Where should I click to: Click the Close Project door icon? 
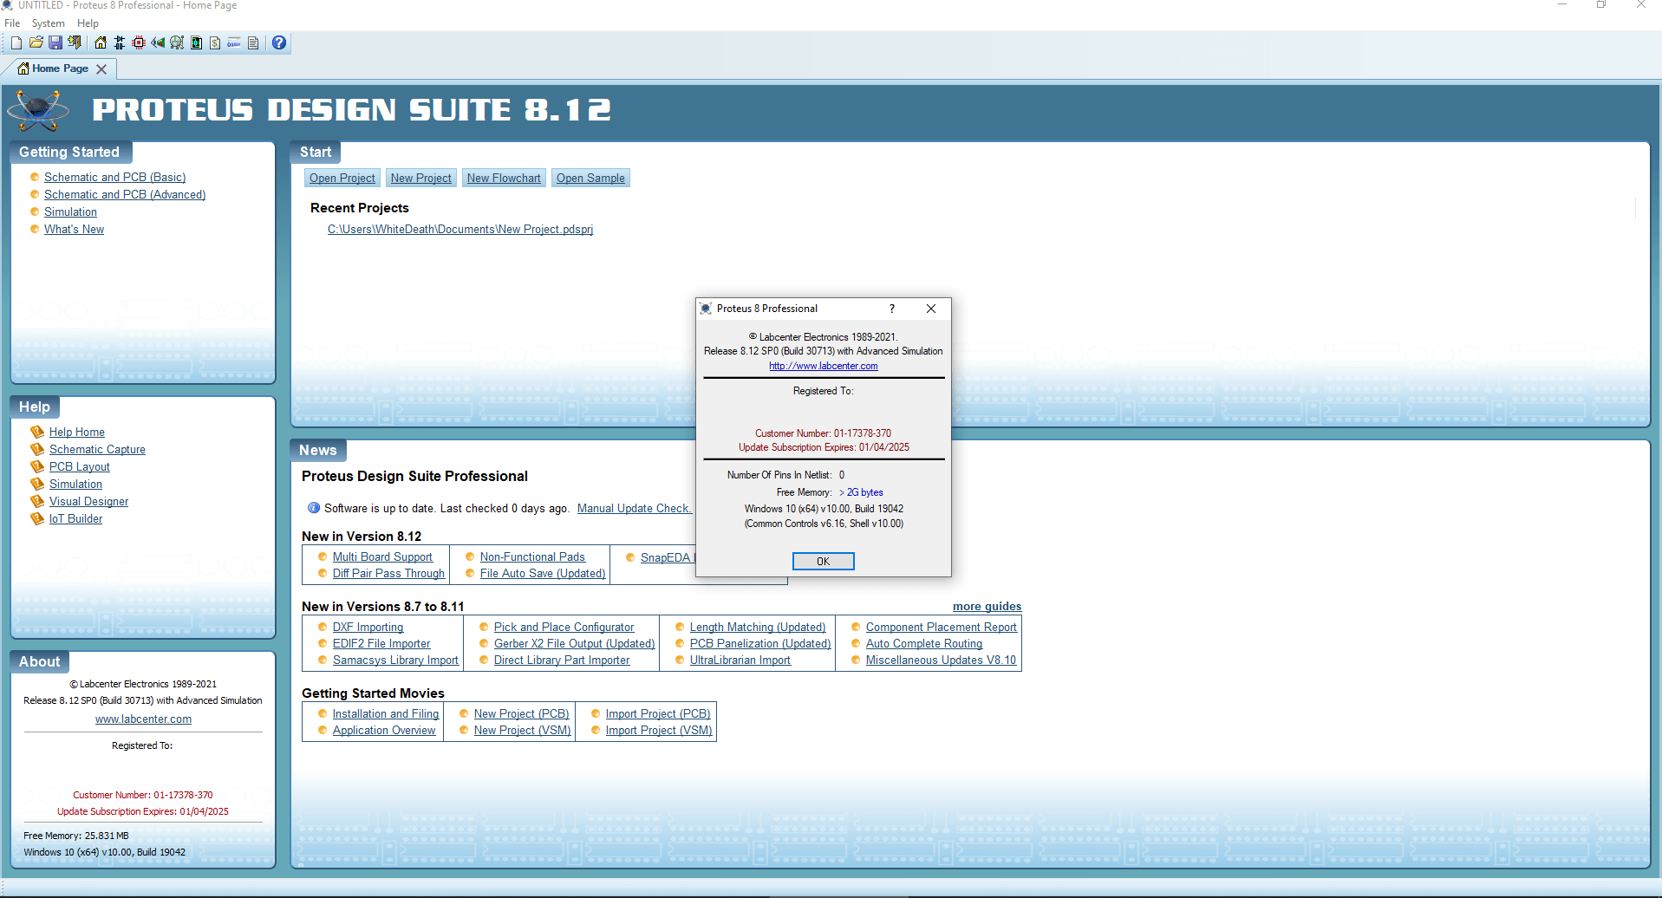point(75,42)
